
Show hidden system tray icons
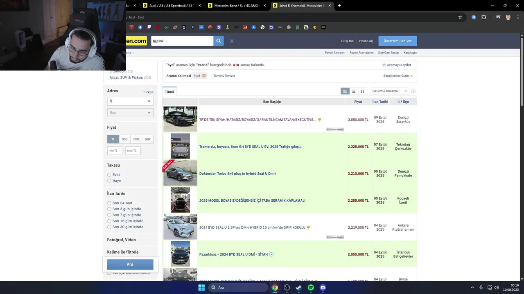[x=472, y=287]
